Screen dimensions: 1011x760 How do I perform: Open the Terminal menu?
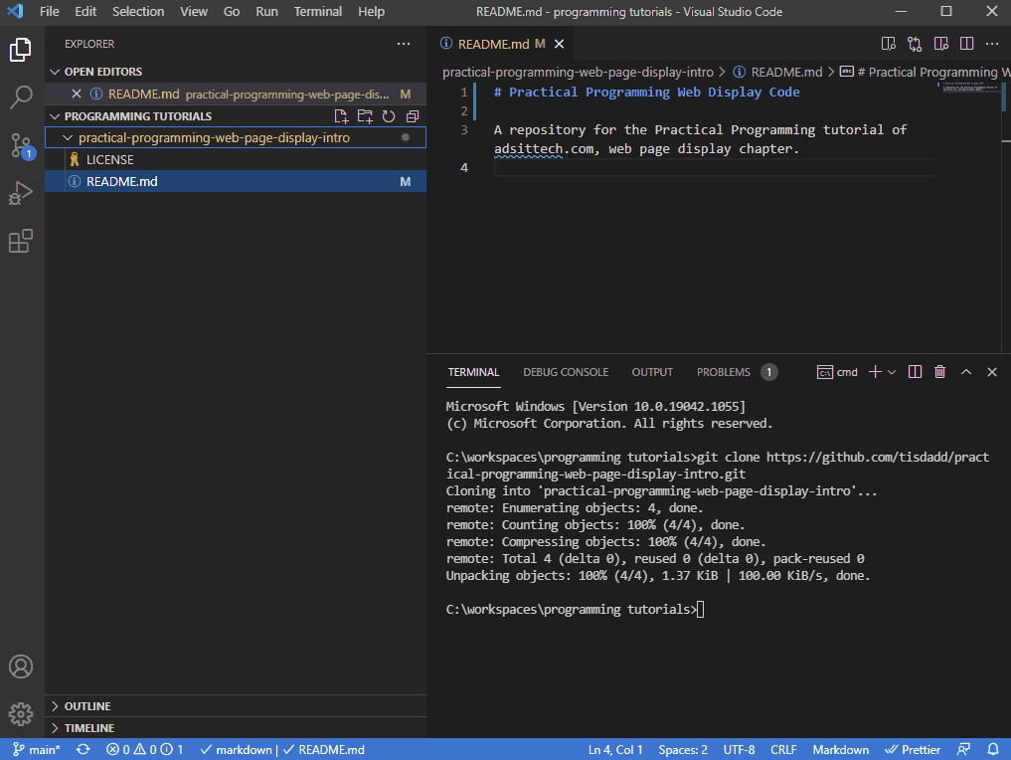click(x=317, y=11)
